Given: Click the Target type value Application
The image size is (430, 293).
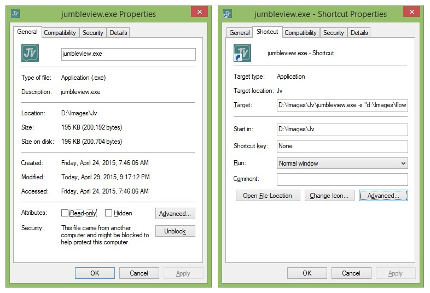Looking at the screenshot, I should (x=290, y=77).
